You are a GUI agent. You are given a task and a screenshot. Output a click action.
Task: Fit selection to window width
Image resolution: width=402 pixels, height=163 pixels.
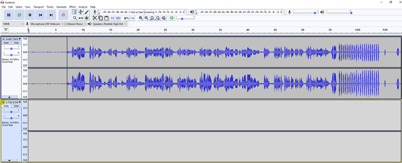[x=152, y=18]
